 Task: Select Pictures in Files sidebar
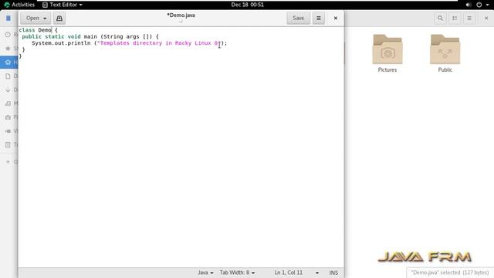[x=9, y=117]
